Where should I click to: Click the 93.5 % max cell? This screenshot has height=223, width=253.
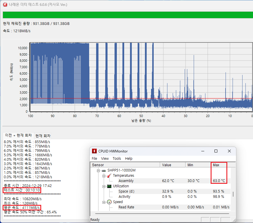click(x=219, y=191)
